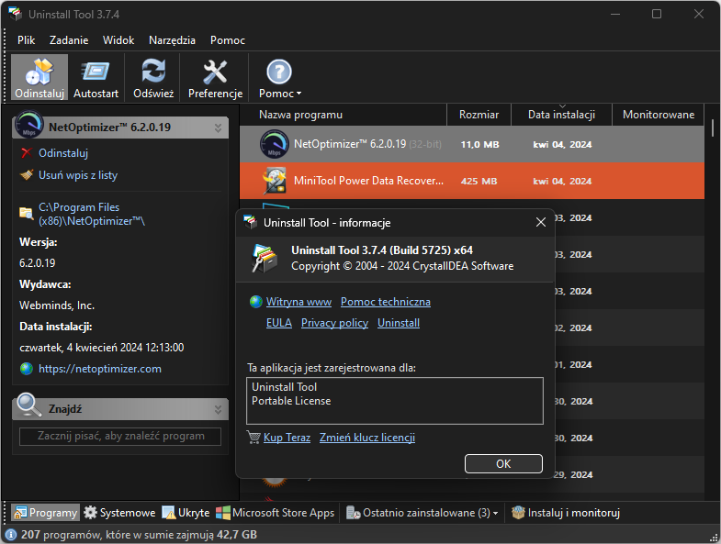This screenshot has height=544, width=721.
Task: Click the Uninstall link in dialog
Action: [399, 323]
